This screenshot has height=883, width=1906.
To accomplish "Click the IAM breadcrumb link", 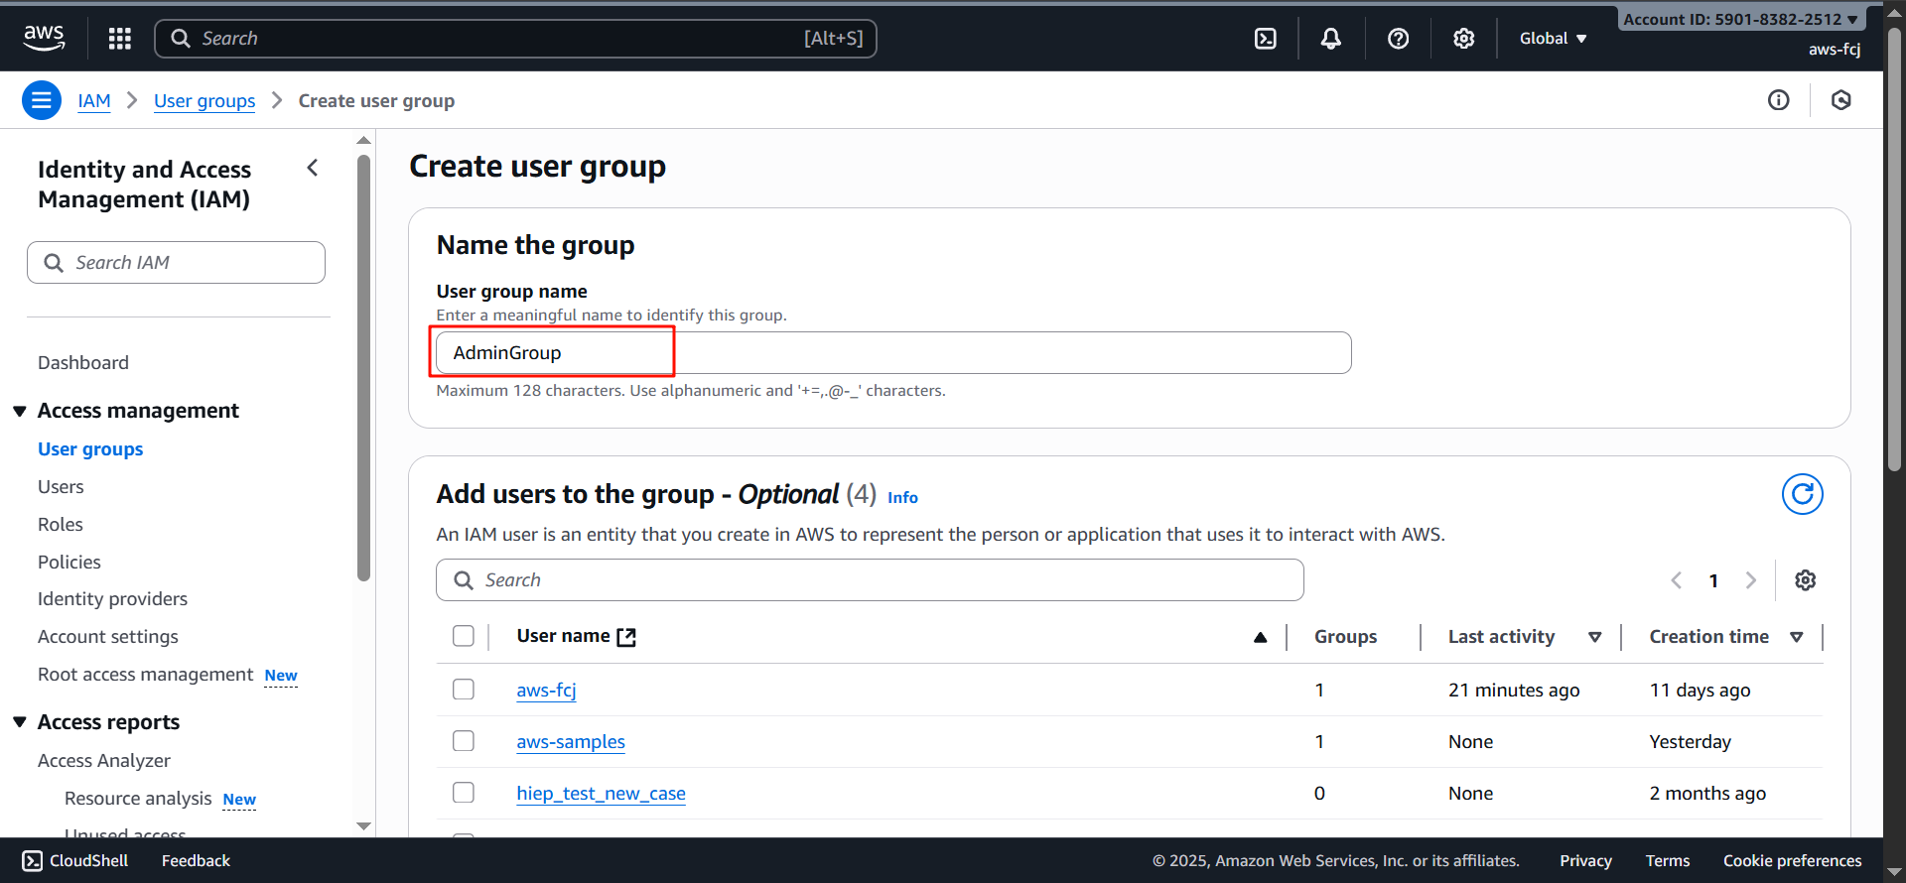I will click(x=94, y=101).
